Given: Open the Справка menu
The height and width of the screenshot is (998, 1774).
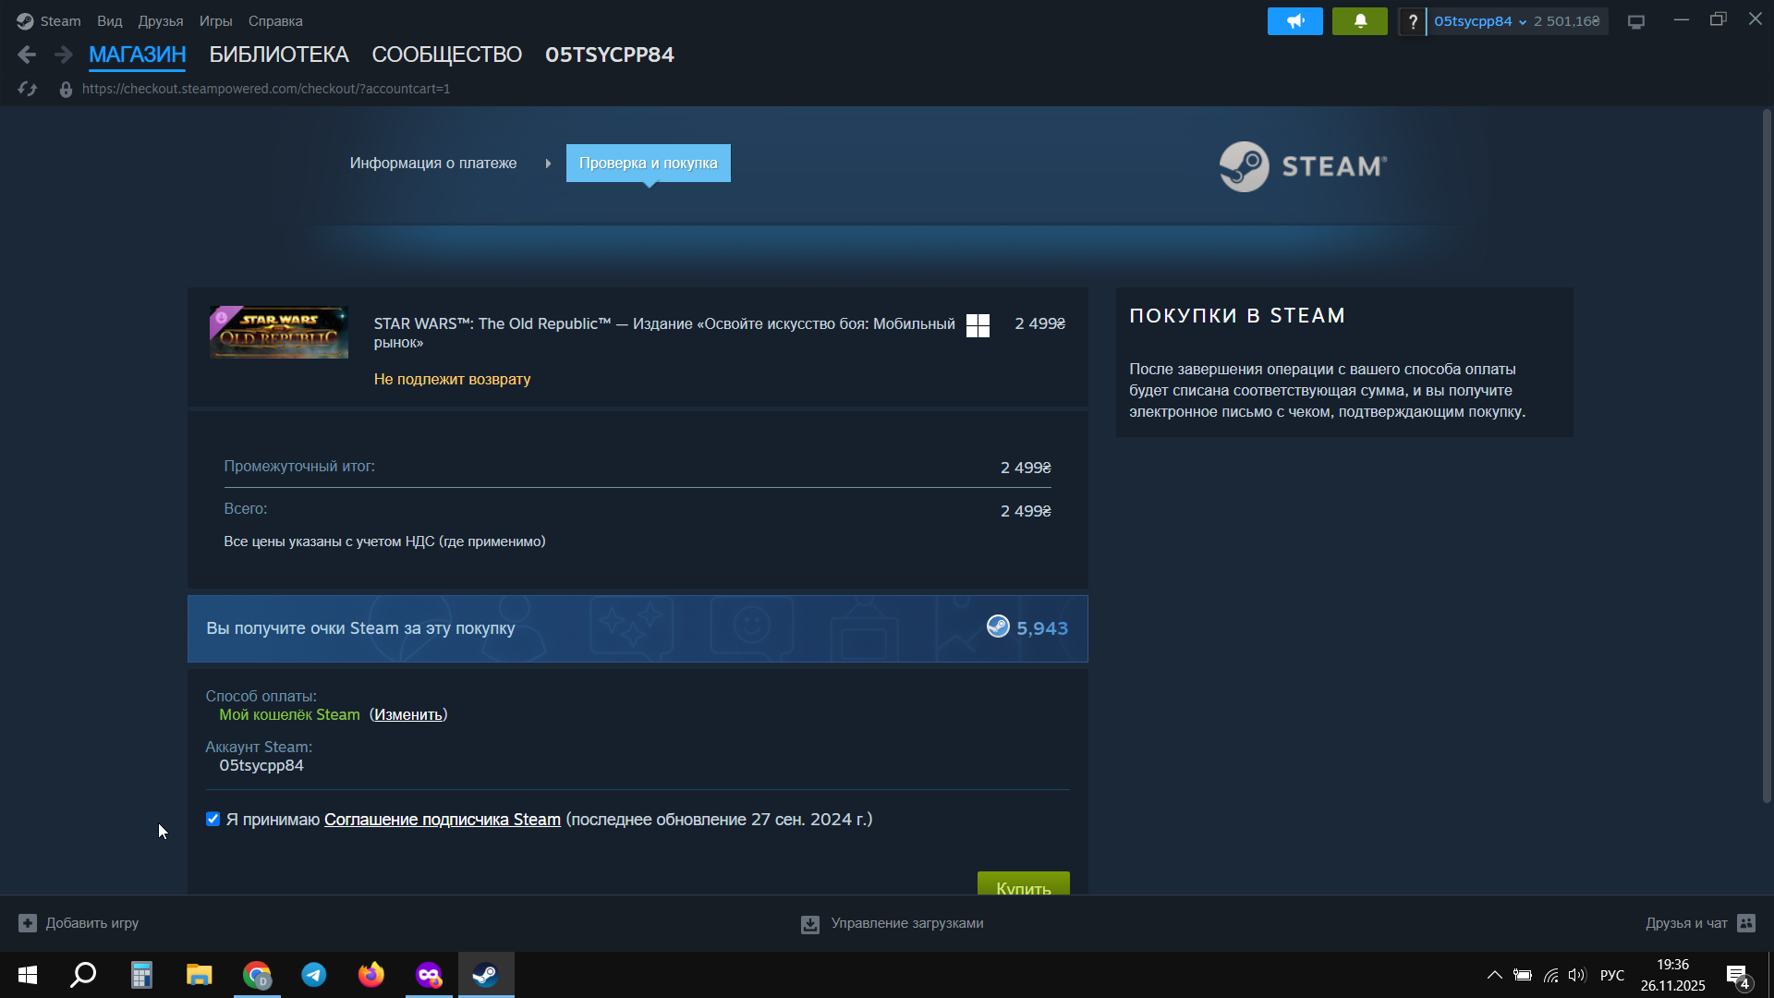Looking at the screenshot, I should coord(275,21).
